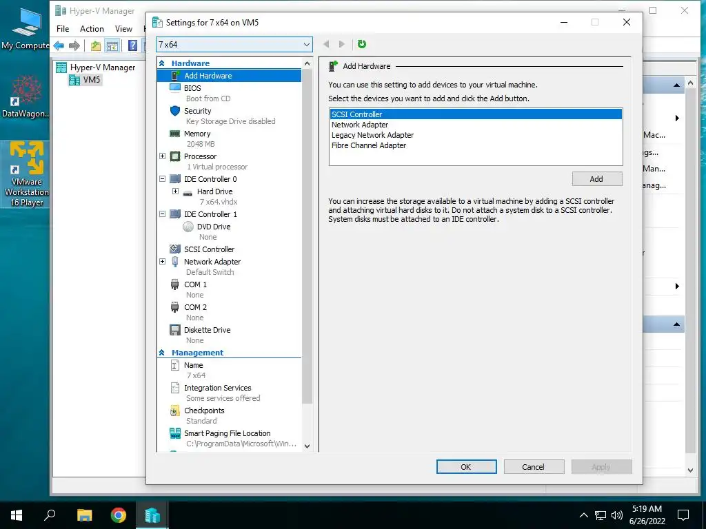706x529 pixels.
Task: Collapse the IDE Controller 0 node
Action: [x=163, y=178]
